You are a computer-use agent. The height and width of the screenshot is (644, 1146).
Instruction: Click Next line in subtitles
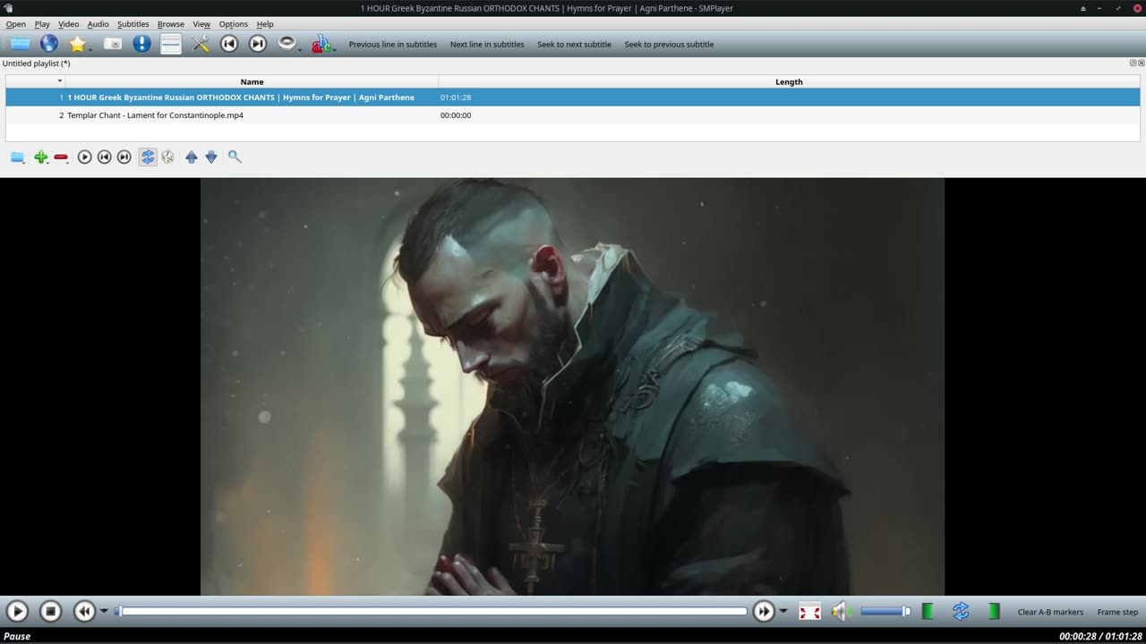click(x=487, y=45)
